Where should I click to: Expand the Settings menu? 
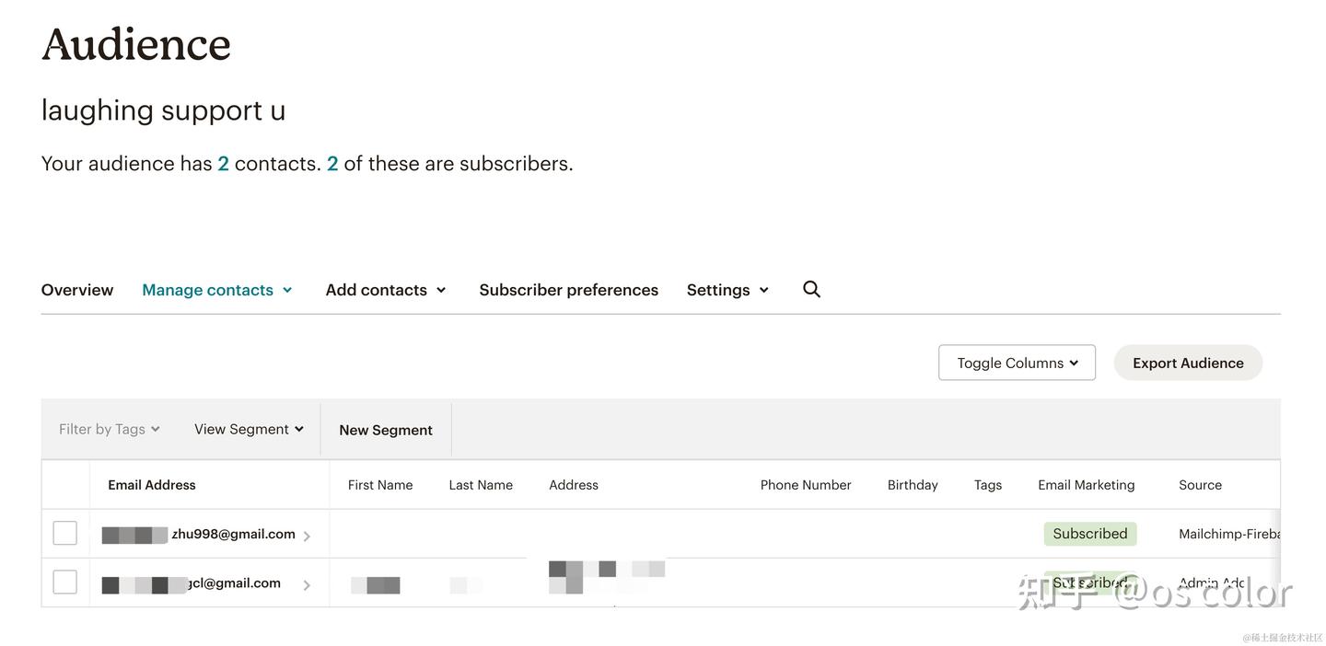coord(727,290)
